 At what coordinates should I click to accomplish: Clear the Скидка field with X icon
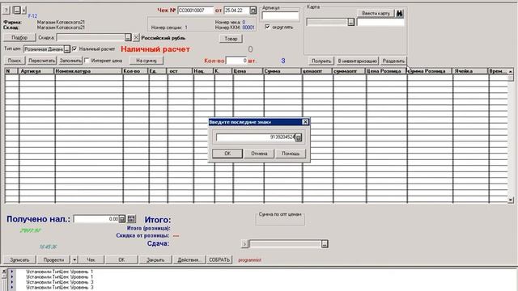[x=136, y=38]
